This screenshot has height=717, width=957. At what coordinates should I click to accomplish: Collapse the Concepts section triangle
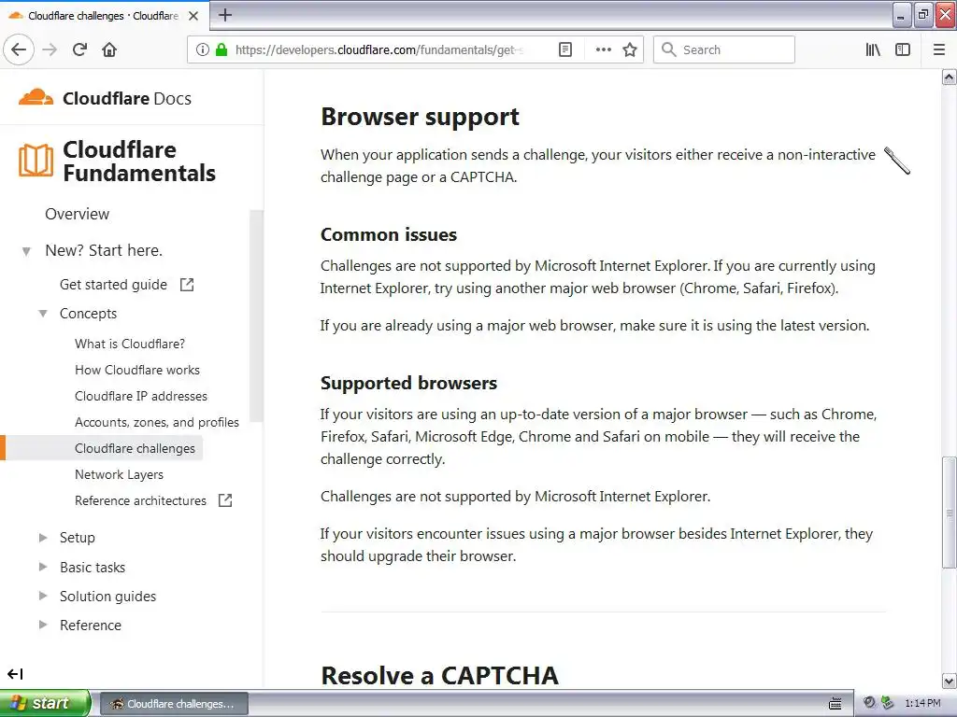[43, 314]
